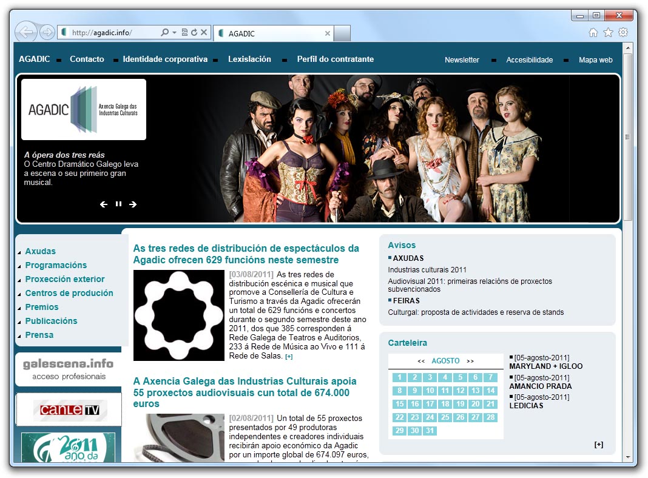The image size is (648, 478).
Task: Open the CanleTV banner
Action: [69, 410]
